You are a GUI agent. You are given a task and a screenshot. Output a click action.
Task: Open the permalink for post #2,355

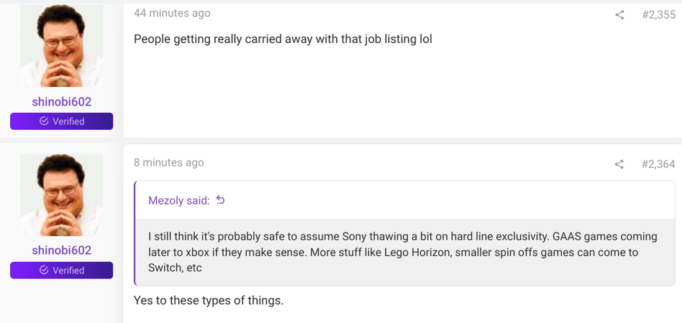(658, 15)
